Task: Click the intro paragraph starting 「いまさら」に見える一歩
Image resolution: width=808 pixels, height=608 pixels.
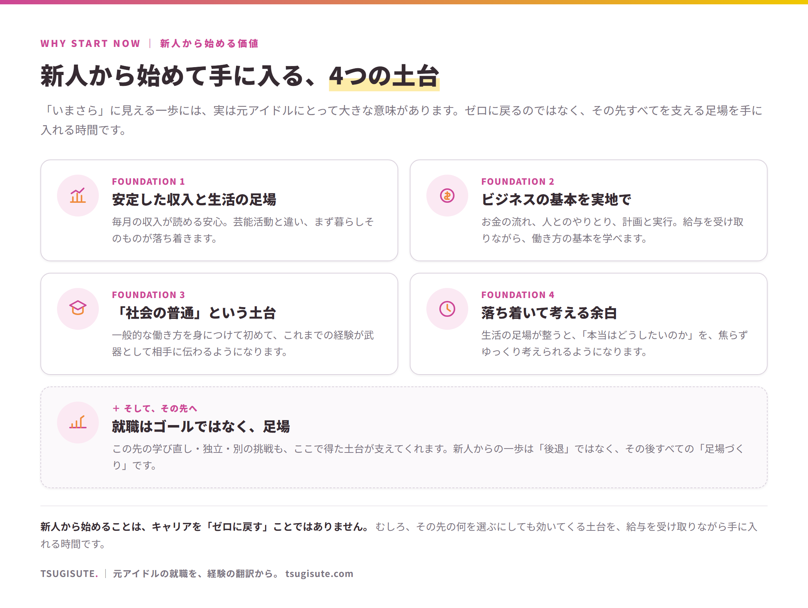Action: pos(402,120)
